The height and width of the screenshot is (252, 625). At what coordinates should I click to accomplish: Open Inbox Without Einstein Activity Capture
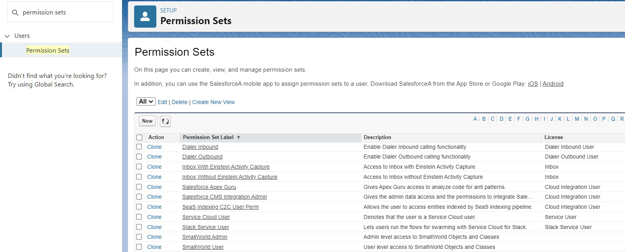(230, 177)
